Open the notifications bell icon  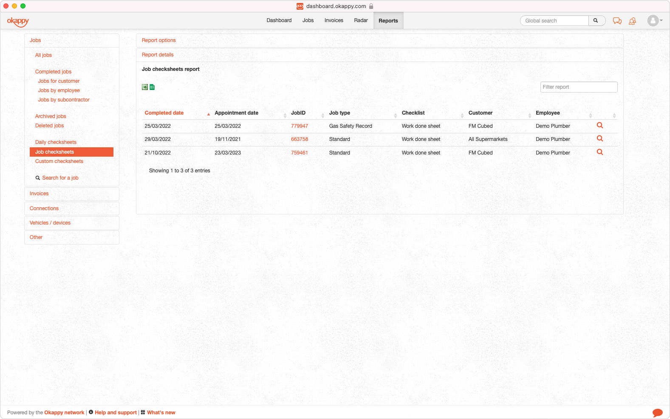coord(632,21)
